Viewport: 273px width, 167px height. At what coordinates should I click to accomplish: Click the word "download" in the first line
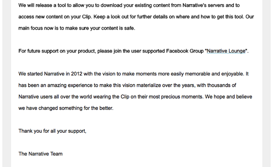coord(111,5)
